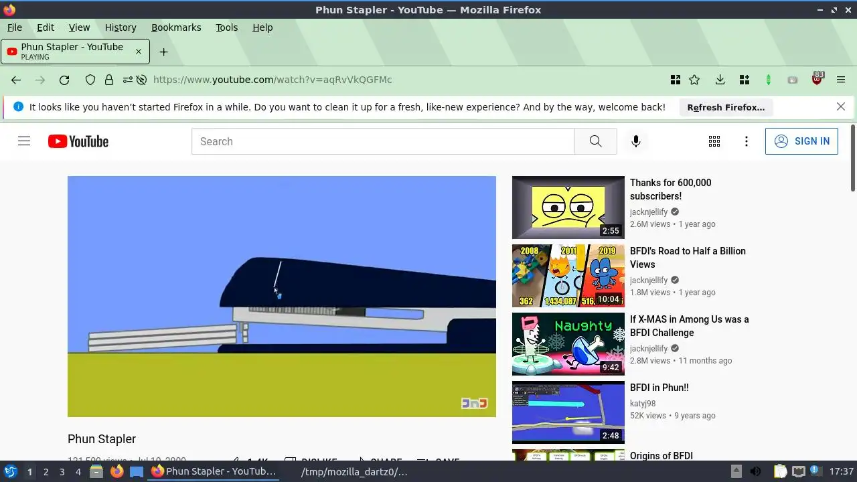Click the green up-down arrows extension

tap(769, 80)
